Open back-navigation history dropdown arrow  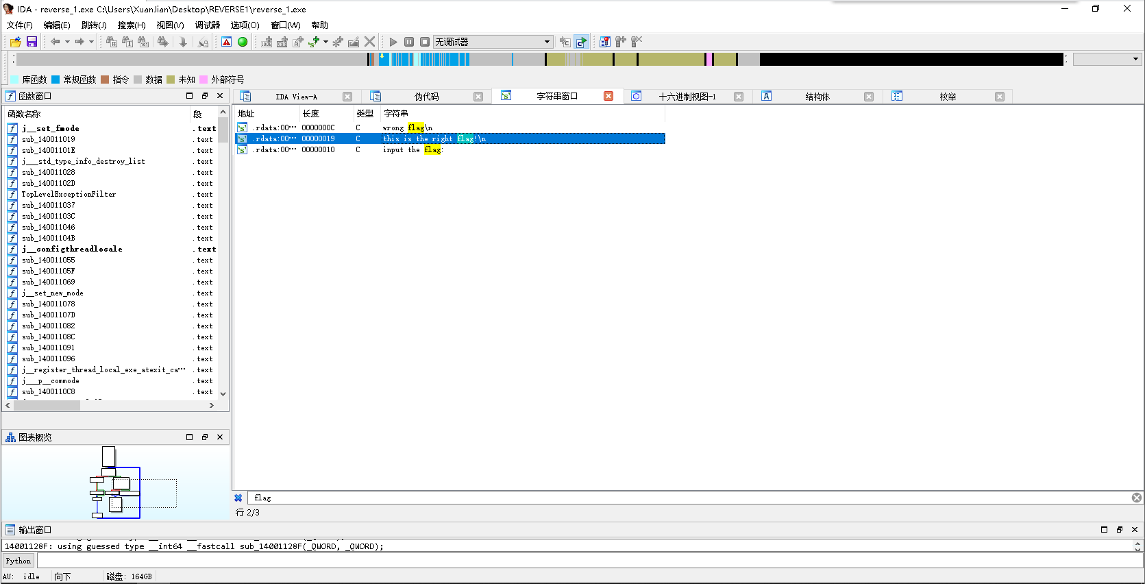67,42
